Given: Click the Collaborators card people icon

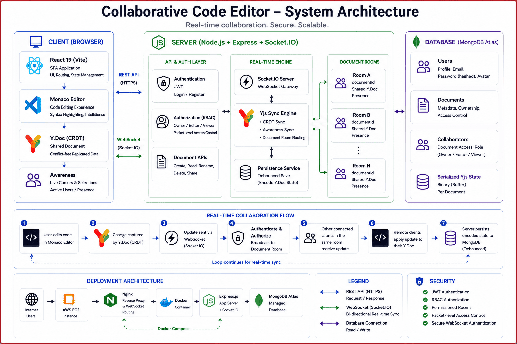Looking at the screenshot, I should [x=423, y=145].
